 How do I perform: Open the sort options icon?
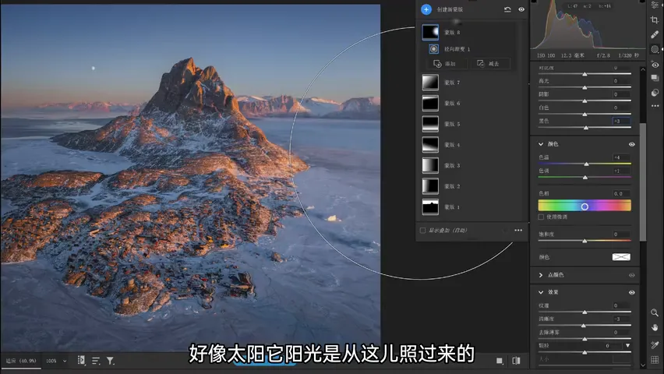96,361
